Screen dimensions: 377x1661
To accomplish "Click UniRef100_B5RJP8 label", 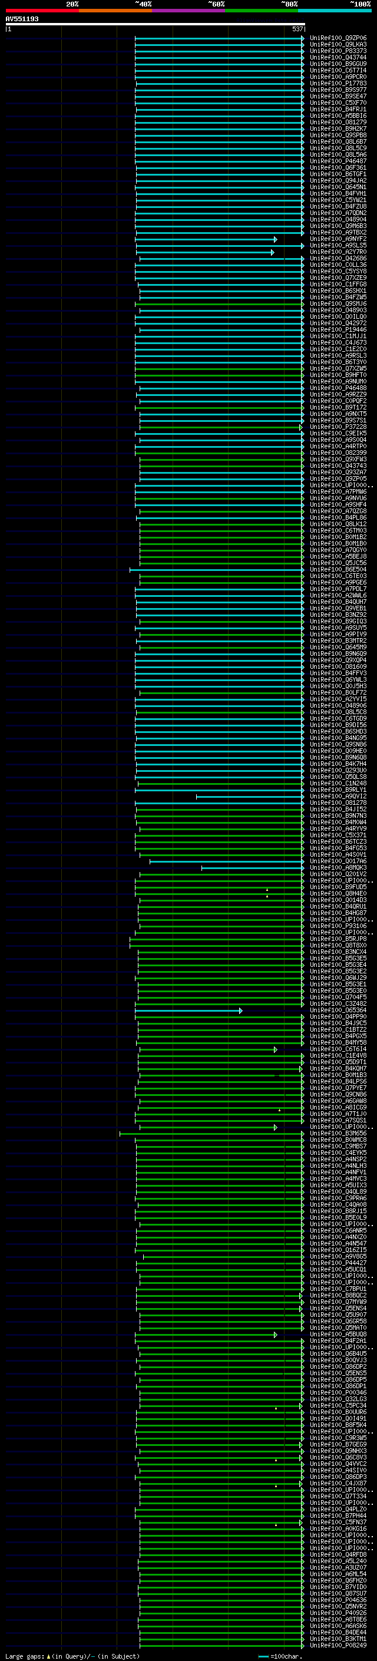I will [x=338, y=939].
